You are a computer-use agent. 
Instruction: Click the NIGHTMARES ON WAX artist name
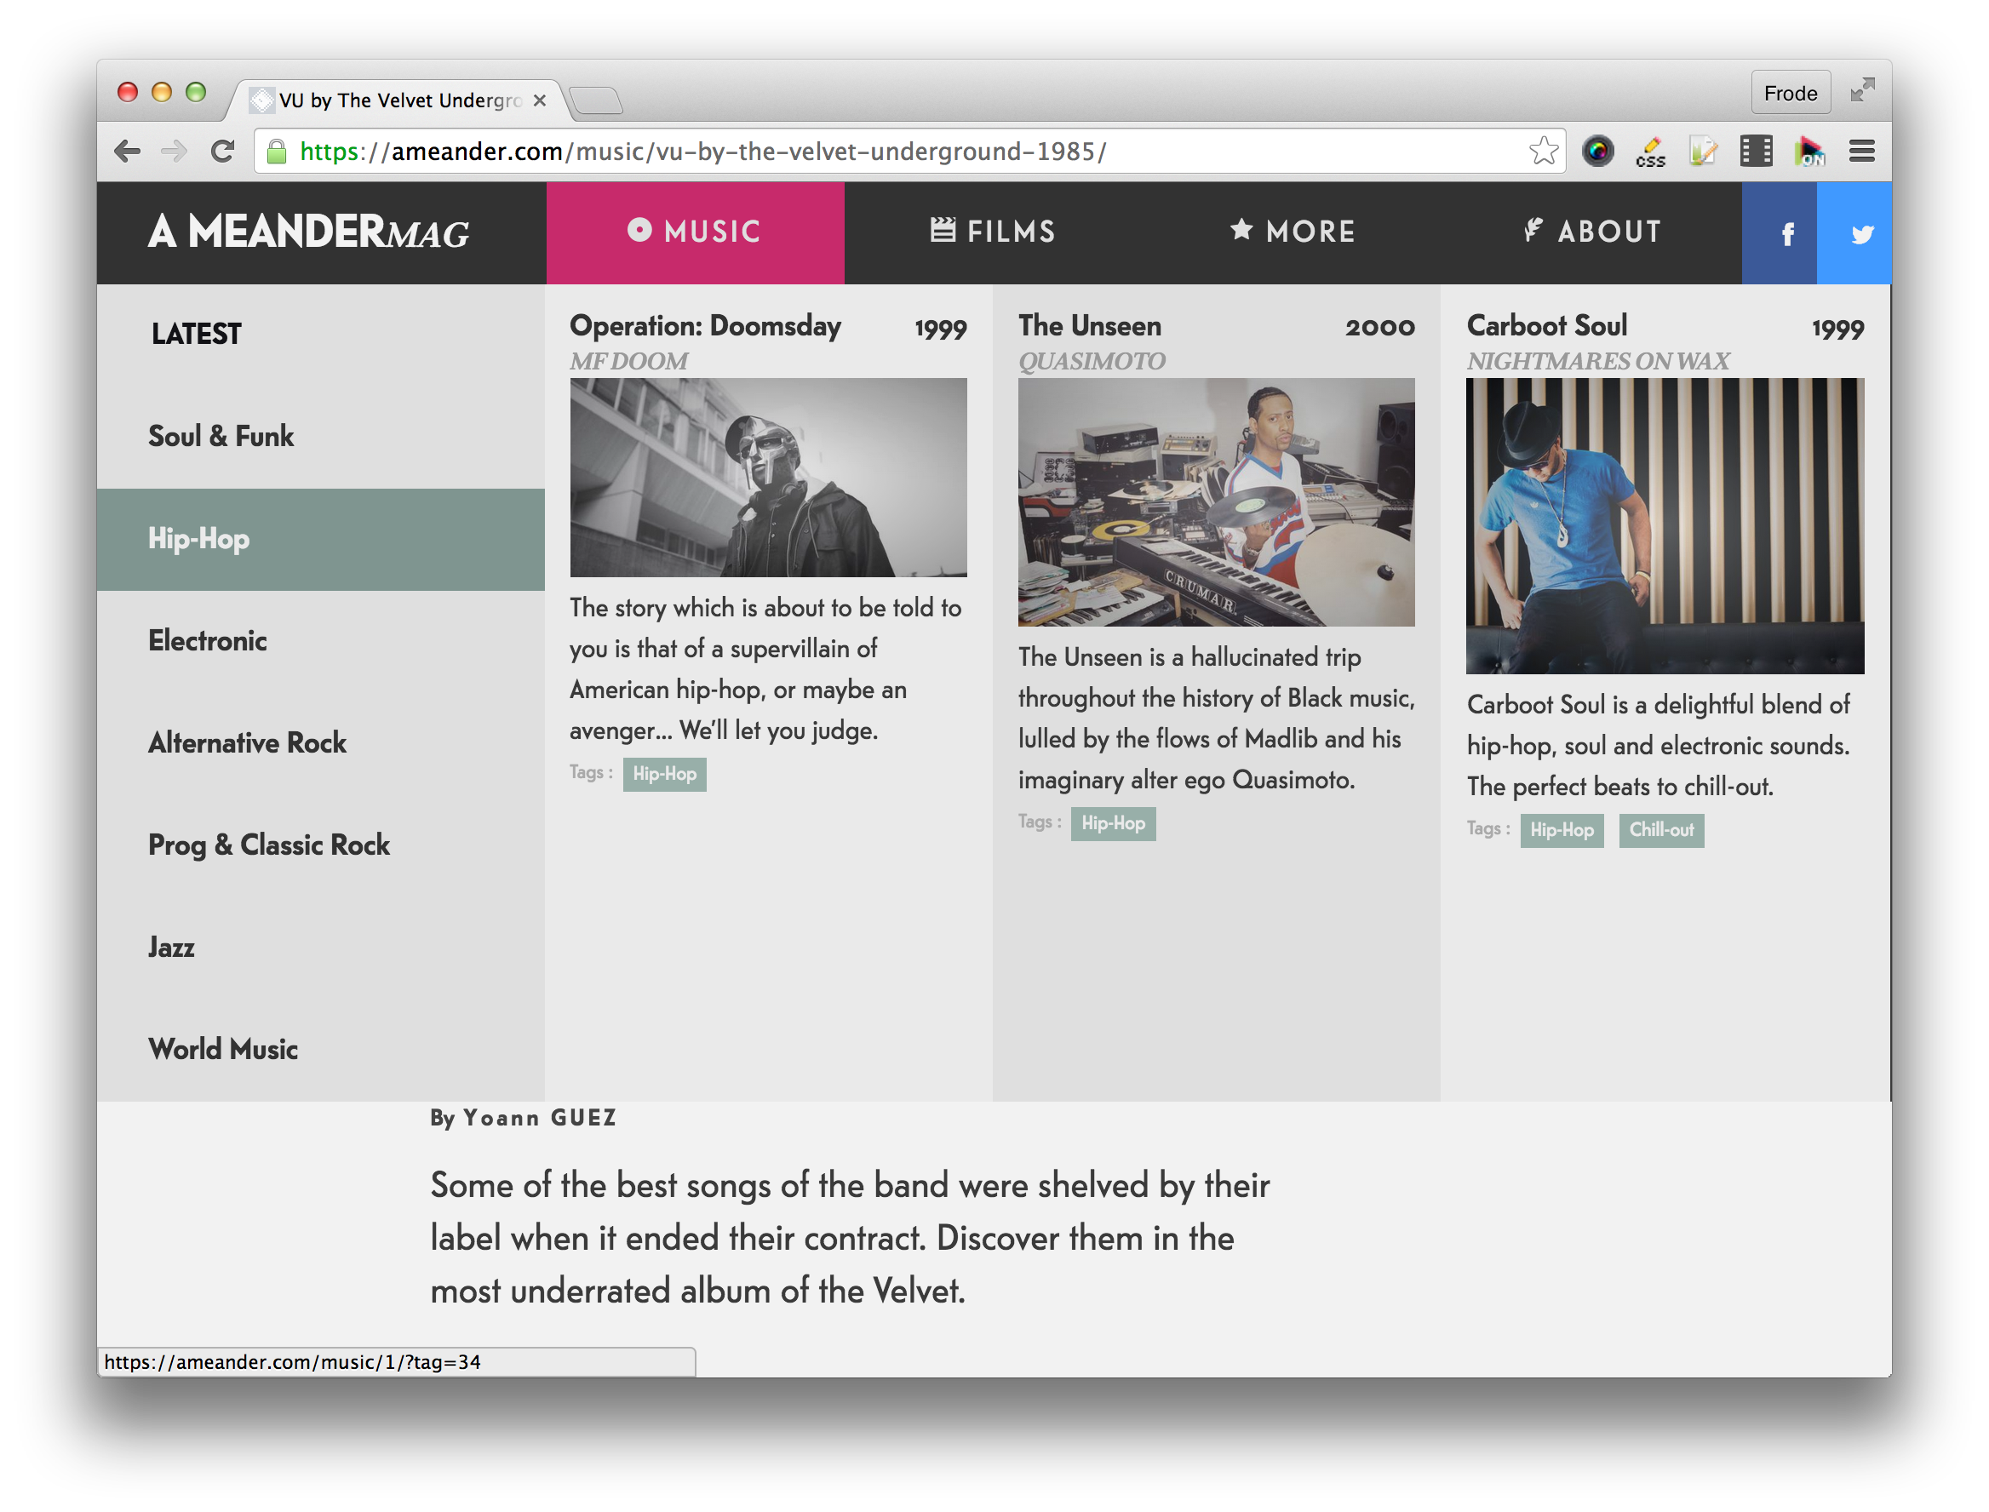(1597, 362)
